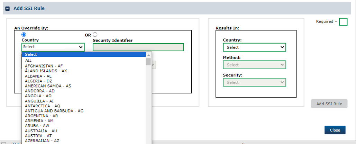This screenshot has height=144, width=356.
Task: Click the country list scroll up arrow
Action: pyautogui.click(x=148, y=55)
